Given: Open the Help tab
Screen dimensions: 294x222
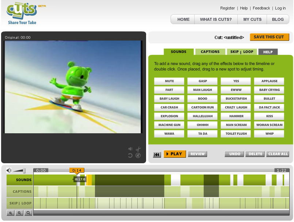Looking at the screenshot, I should click(x=268, y=52).
